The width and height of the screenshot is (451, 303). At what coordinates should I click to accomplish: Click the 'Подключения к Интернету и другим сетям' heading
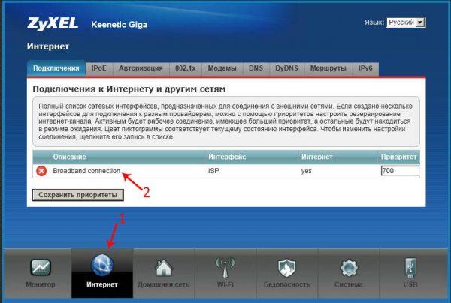129,89
